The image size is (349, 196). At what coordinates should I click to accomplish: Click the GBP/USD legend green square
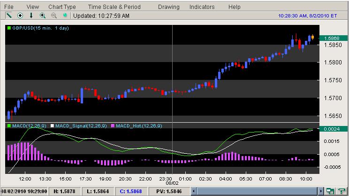pos(9,28)
